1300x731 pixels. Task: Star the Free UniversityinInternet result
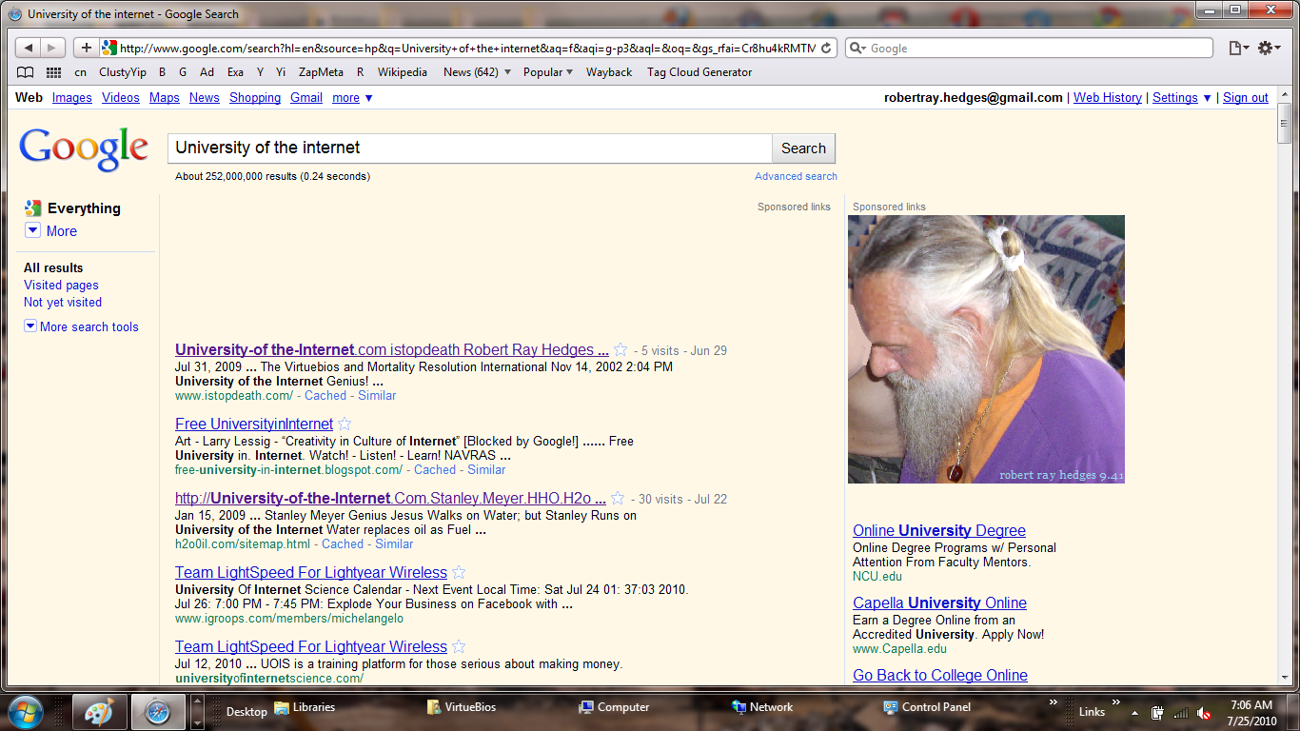tap(345, 424)
